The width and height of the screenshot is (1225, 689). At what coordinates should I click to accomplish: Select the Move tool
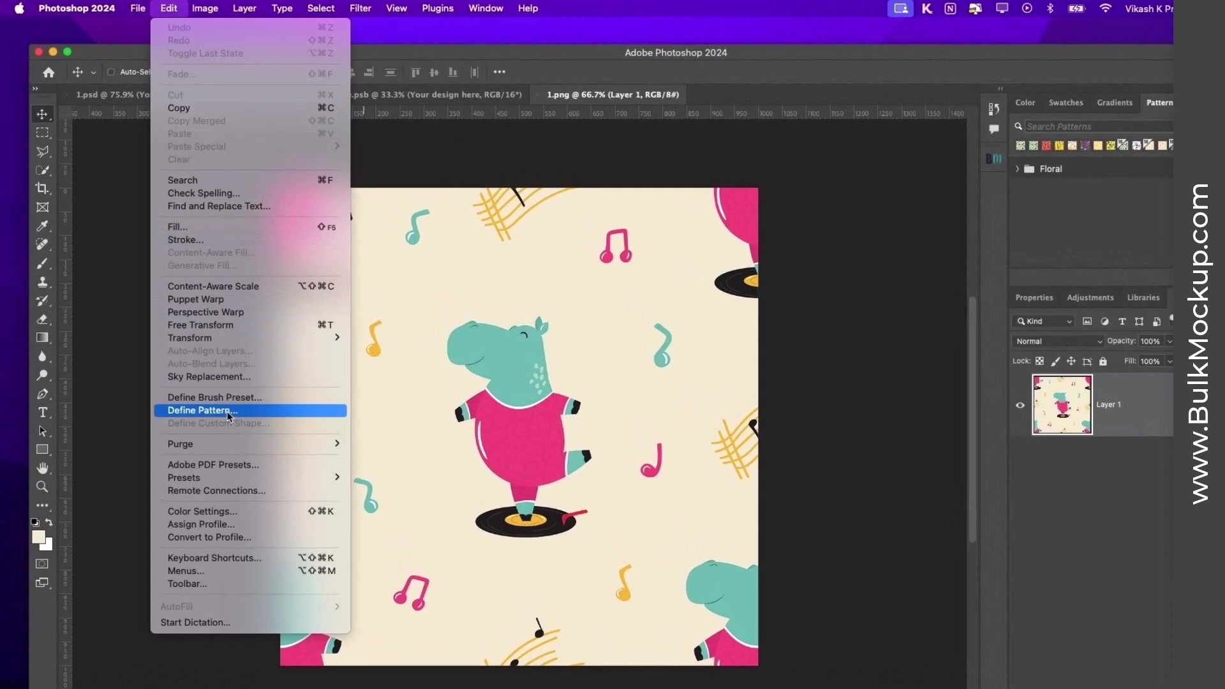coord(42,115)
